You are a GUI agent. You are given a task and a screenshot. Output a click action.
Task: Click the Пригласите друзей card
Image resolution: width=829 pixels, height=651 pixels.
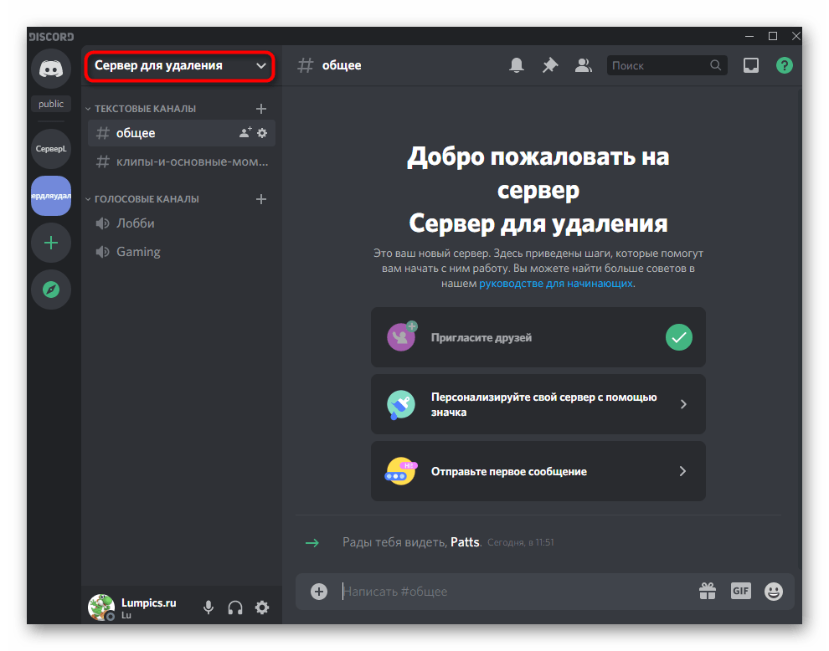538,337
